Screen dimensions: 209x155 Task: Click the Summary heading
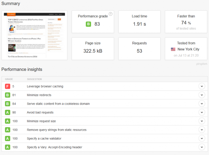11,4
